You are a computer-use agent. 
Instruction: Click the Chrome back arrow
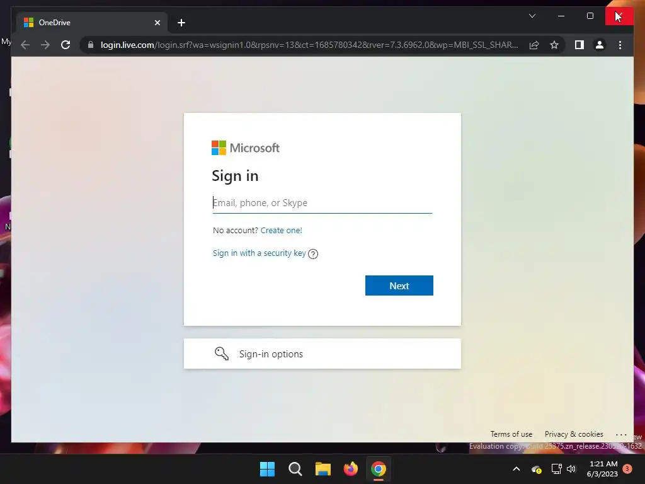click(x=25, y=45)
